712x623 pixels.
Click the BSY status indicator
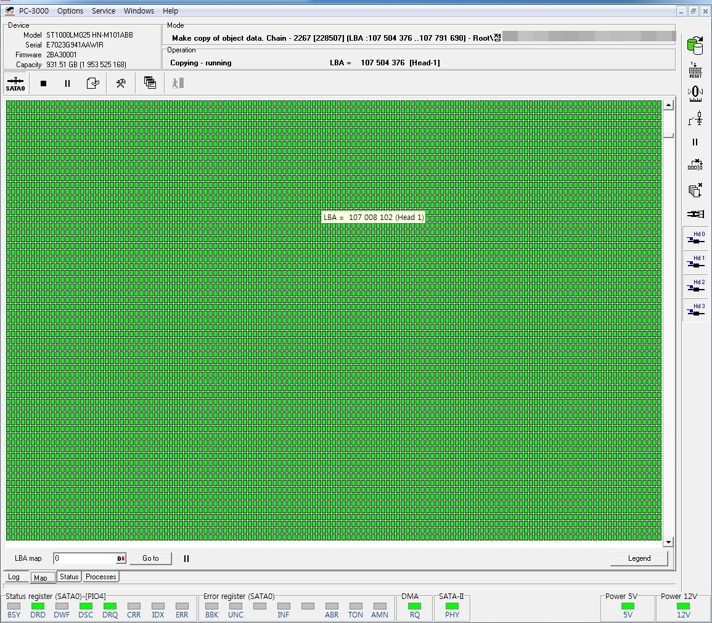[x=14, y=606]
